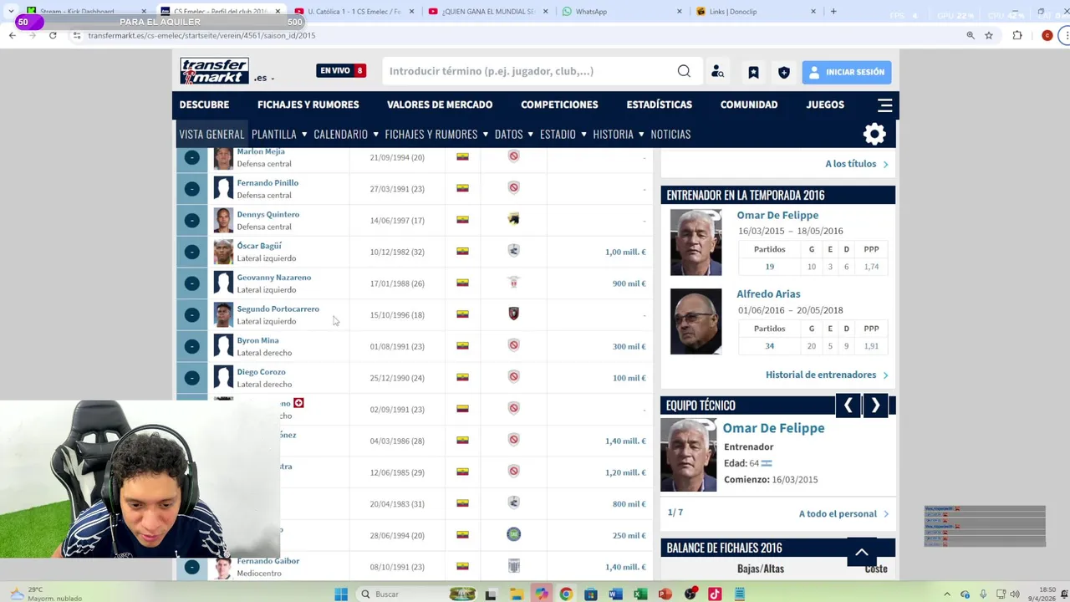Open Excel from the taskbar
The width and height of the screenshot is (1070, 602).
click(x=640, y=594)
